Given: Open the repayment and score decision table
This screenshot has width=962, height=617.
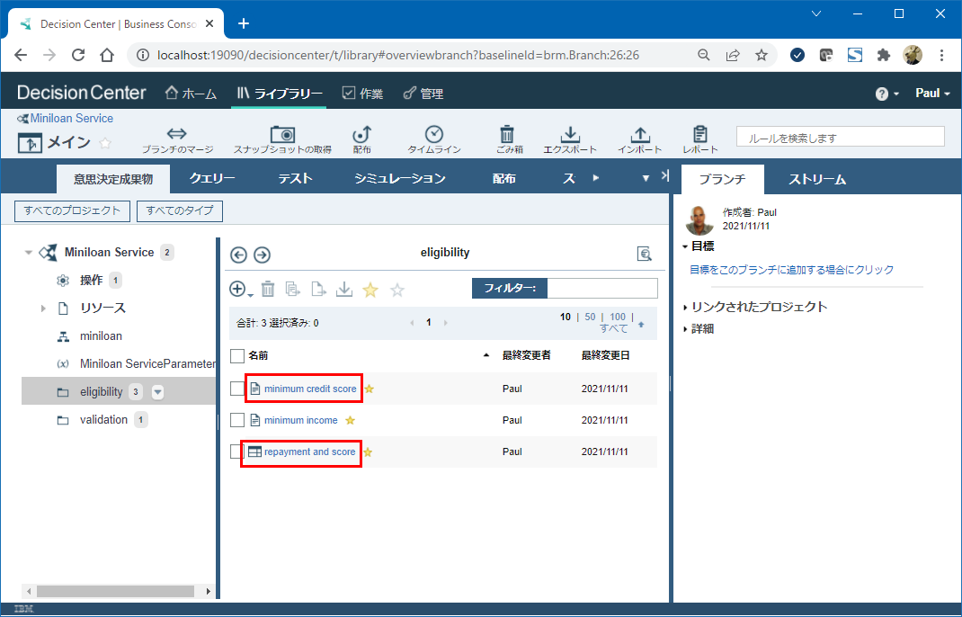Looking at the screenshot, I should [310, 452].
